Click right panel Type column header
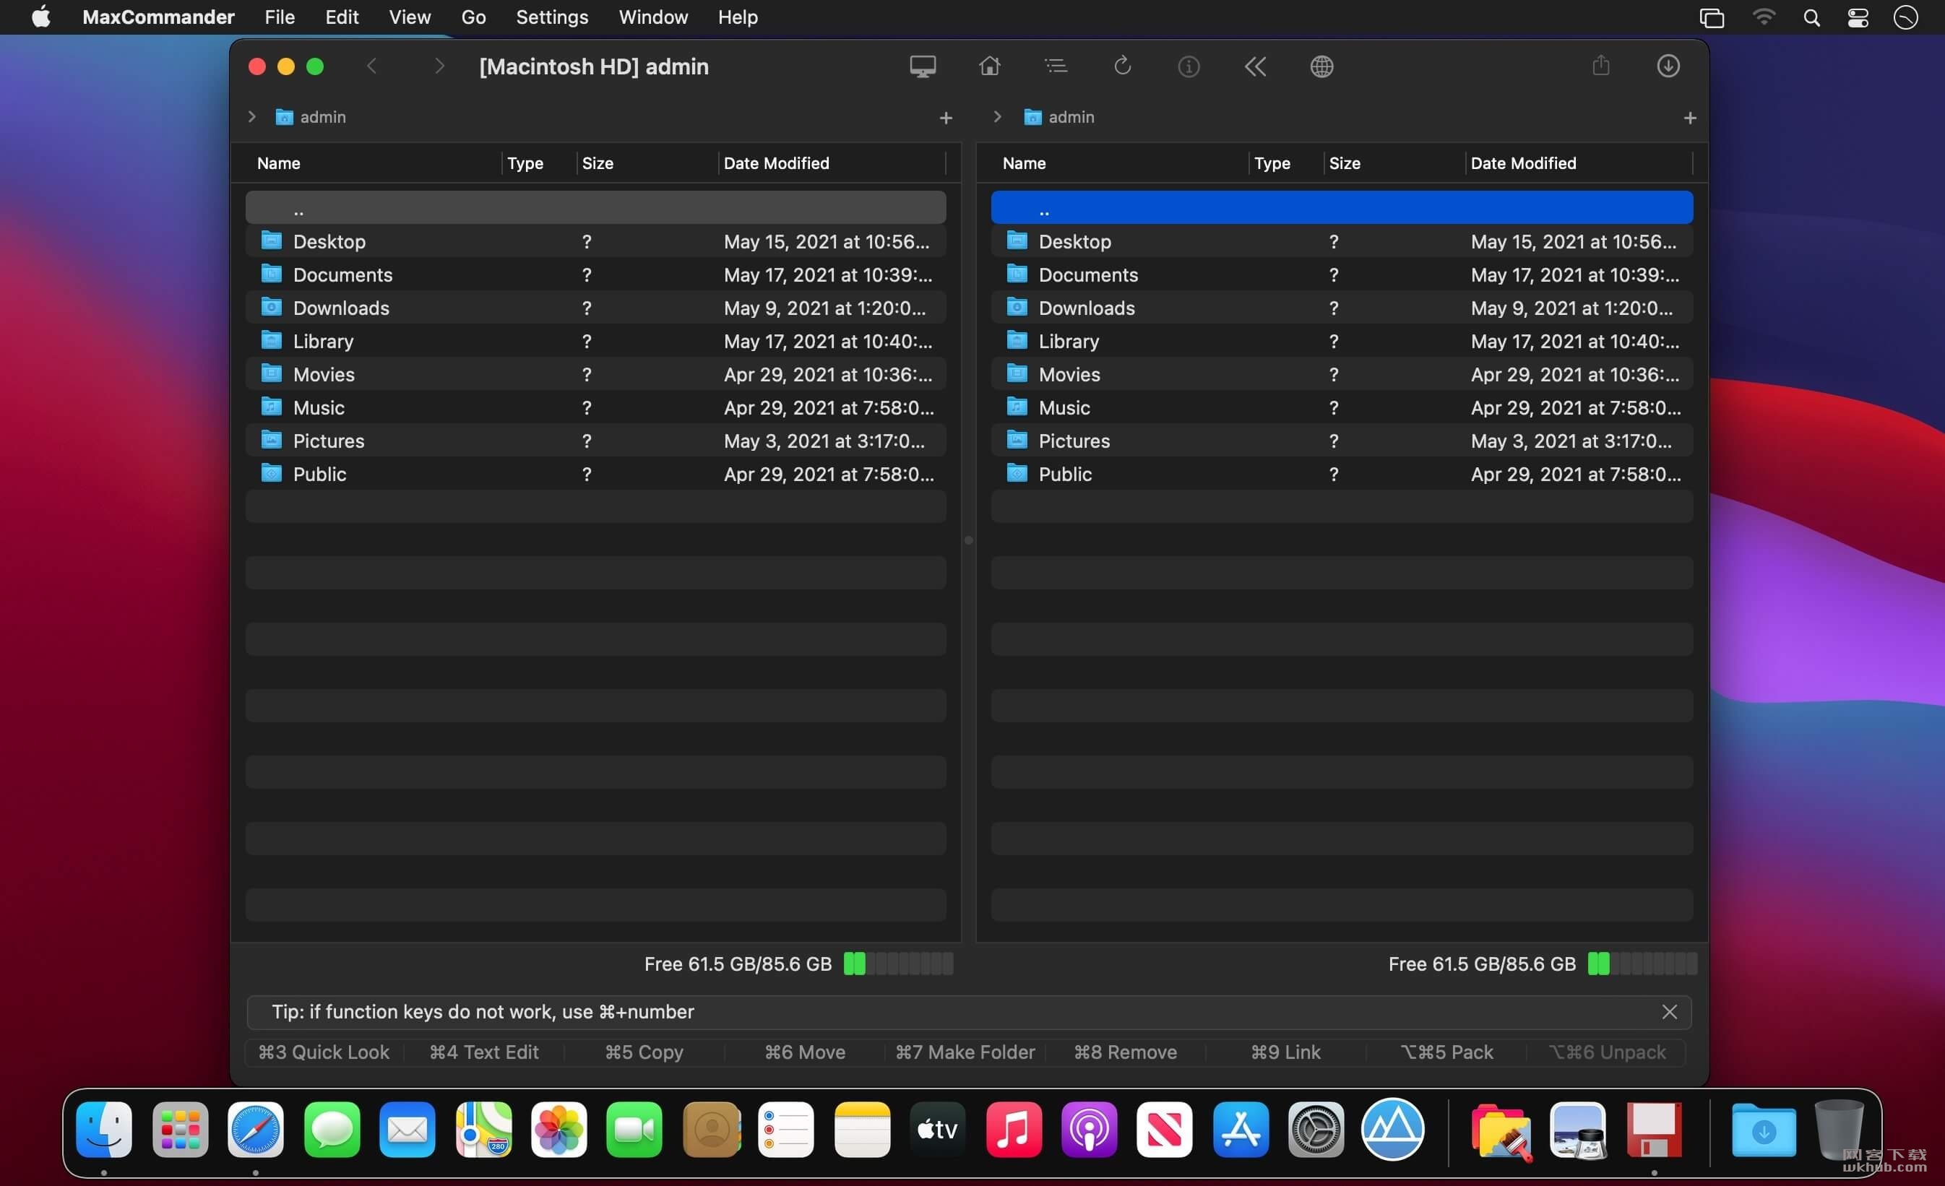Image resolution: width=1945 pixels, height=1186 pixels. click(x=1272, y=163)
